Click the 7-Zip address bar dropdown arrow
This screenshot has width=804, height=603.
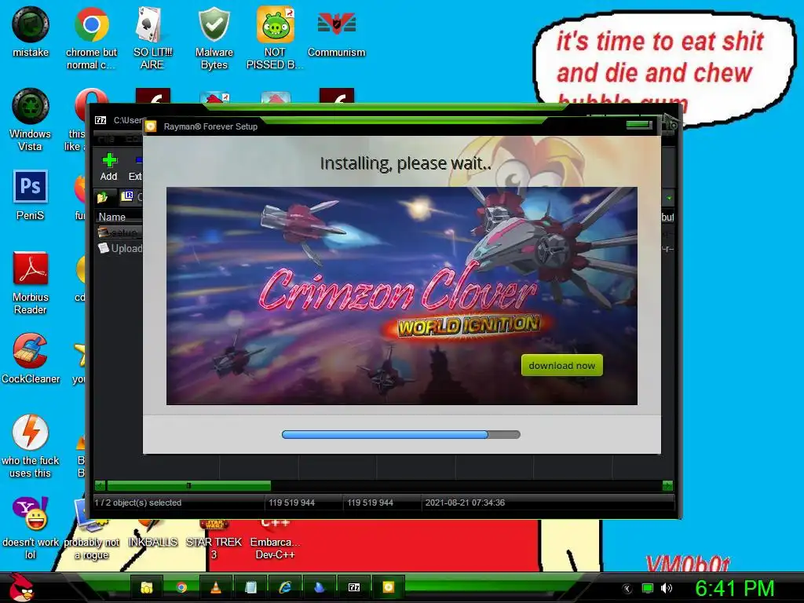click(669, 197)
